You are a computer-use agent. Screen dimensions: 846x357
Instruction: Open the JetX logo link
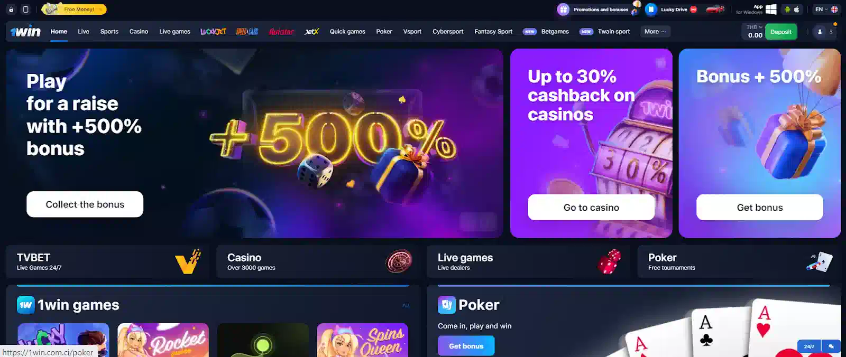[x=312, y=32]
